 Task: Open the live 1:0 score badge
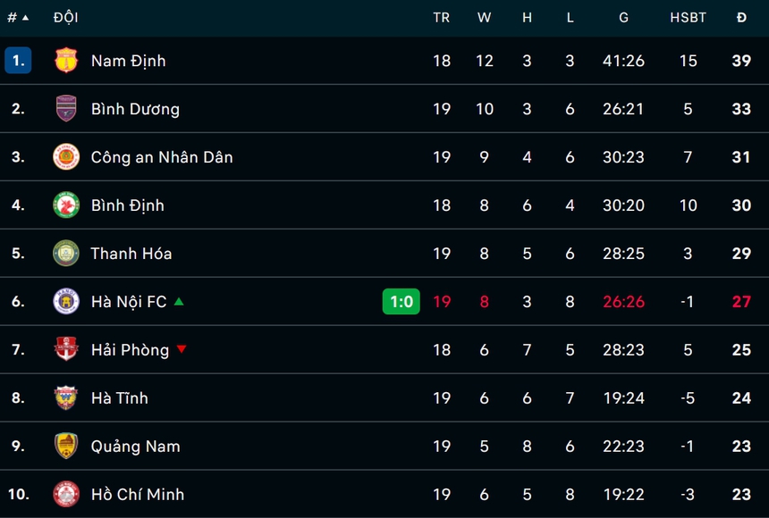(x=401, y=302)
